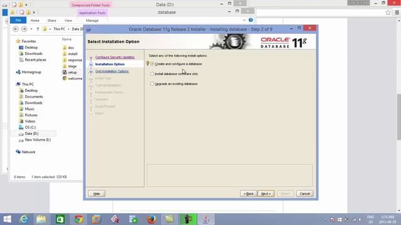Click Explorer up-one-level arrow

click(x=38, y=29)
